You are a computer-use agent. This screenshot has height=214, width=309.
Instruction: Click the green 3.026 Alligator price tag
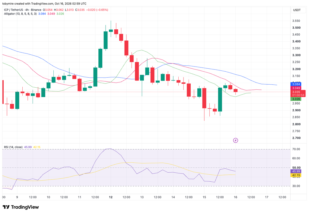tap(296, 99)
